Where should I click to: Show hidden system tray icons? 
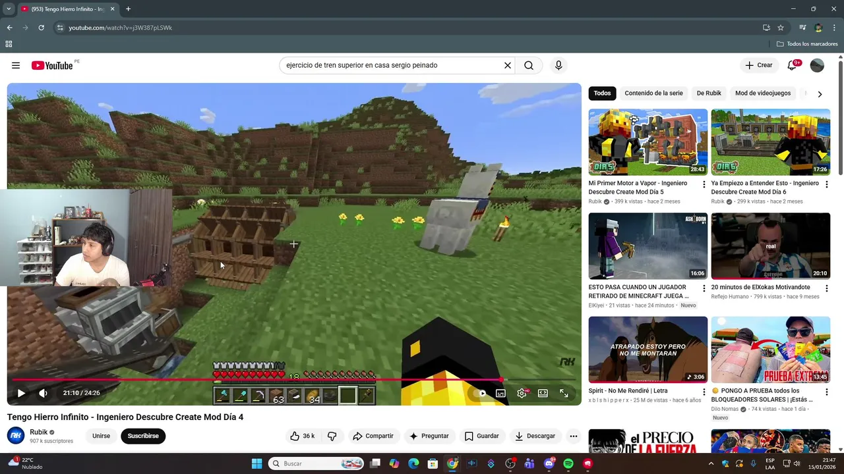(711, 463)
